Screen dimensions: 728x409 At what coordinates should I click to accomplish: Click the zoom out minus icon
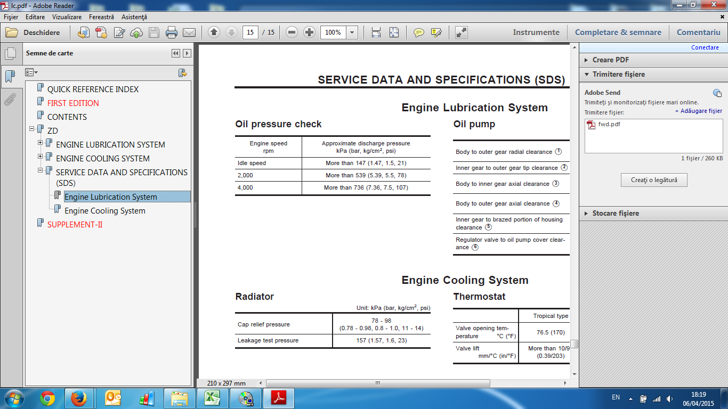292,32
